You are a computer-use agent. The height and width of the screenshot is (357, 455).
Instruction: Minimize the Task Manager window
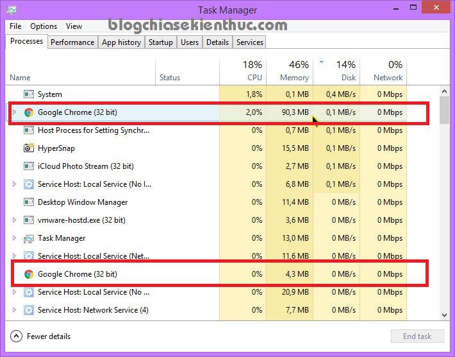pyautogui.click(x=397, y=8)
